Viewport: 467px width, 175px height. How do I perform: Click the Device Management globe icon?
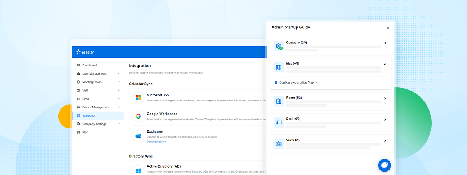79,107
